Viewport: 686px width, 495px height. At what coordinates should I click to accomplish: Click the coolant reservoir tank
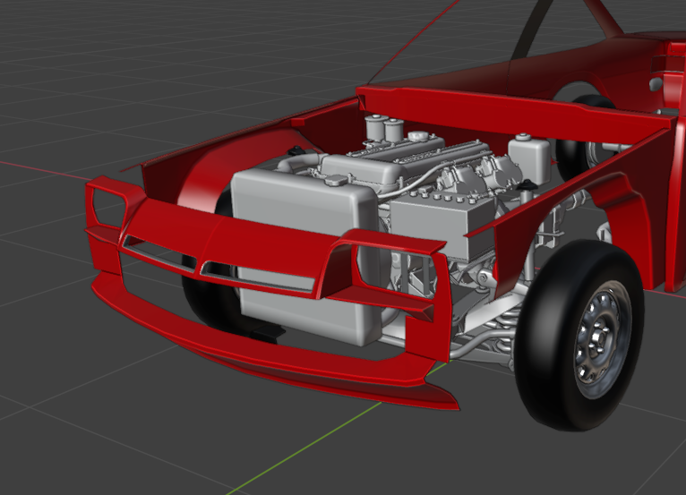529,156
